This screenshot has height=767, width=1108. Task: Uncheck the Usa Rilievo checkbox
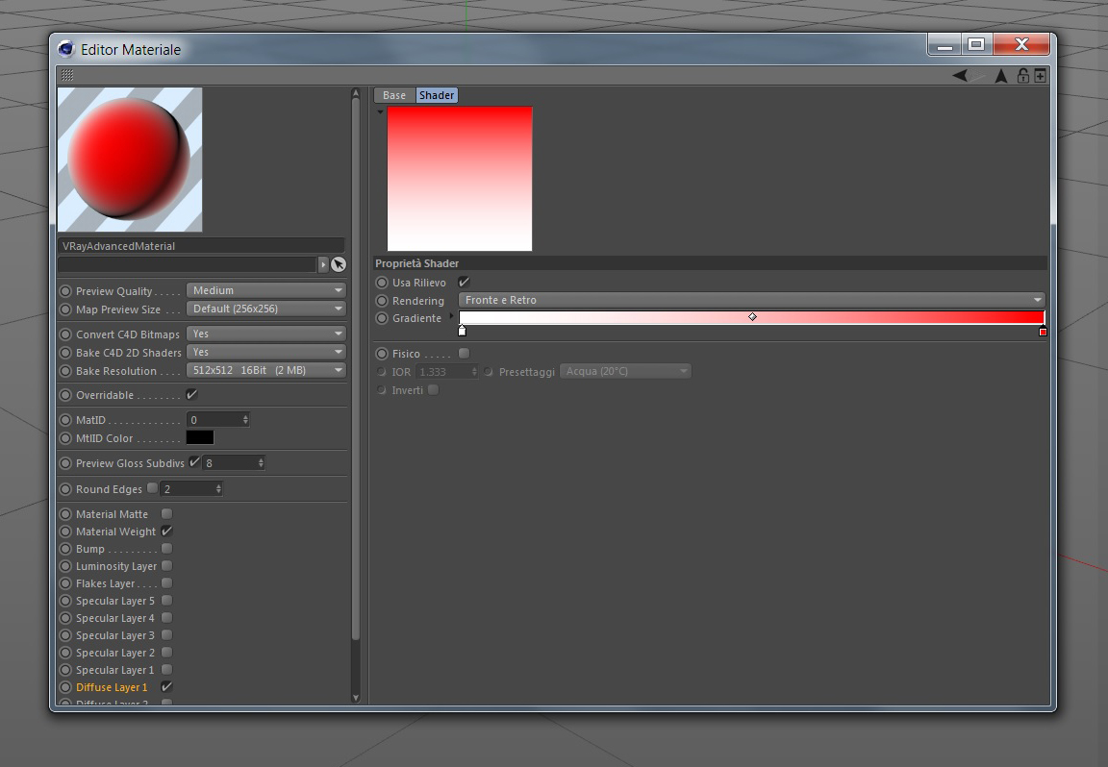[x=465, y=282]
